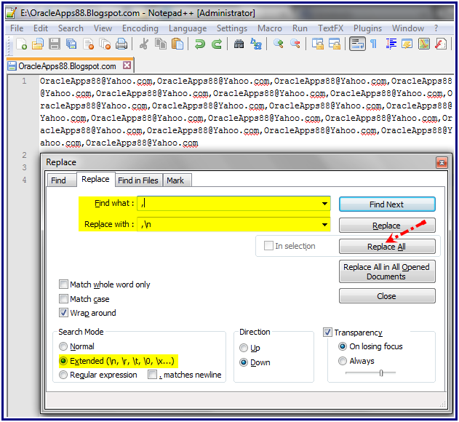Select Normal search mode
This screenshot has height=422, width=459.
point(63,346)
